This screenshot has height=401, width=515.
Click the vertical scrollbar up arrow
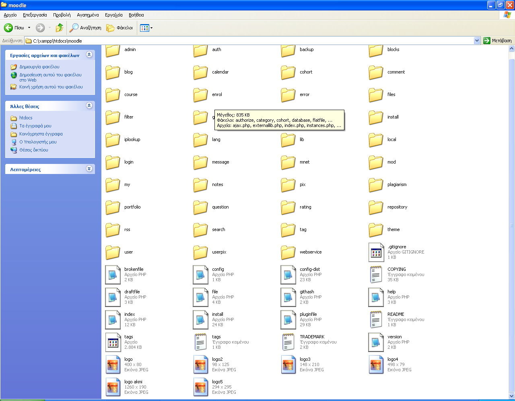click(x=511, y=49)
